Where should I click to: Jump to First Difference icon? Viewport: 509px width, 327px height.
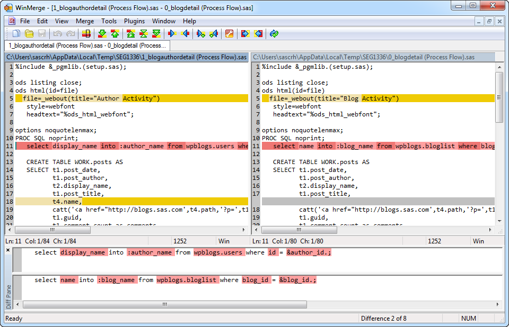click(131, 34)
